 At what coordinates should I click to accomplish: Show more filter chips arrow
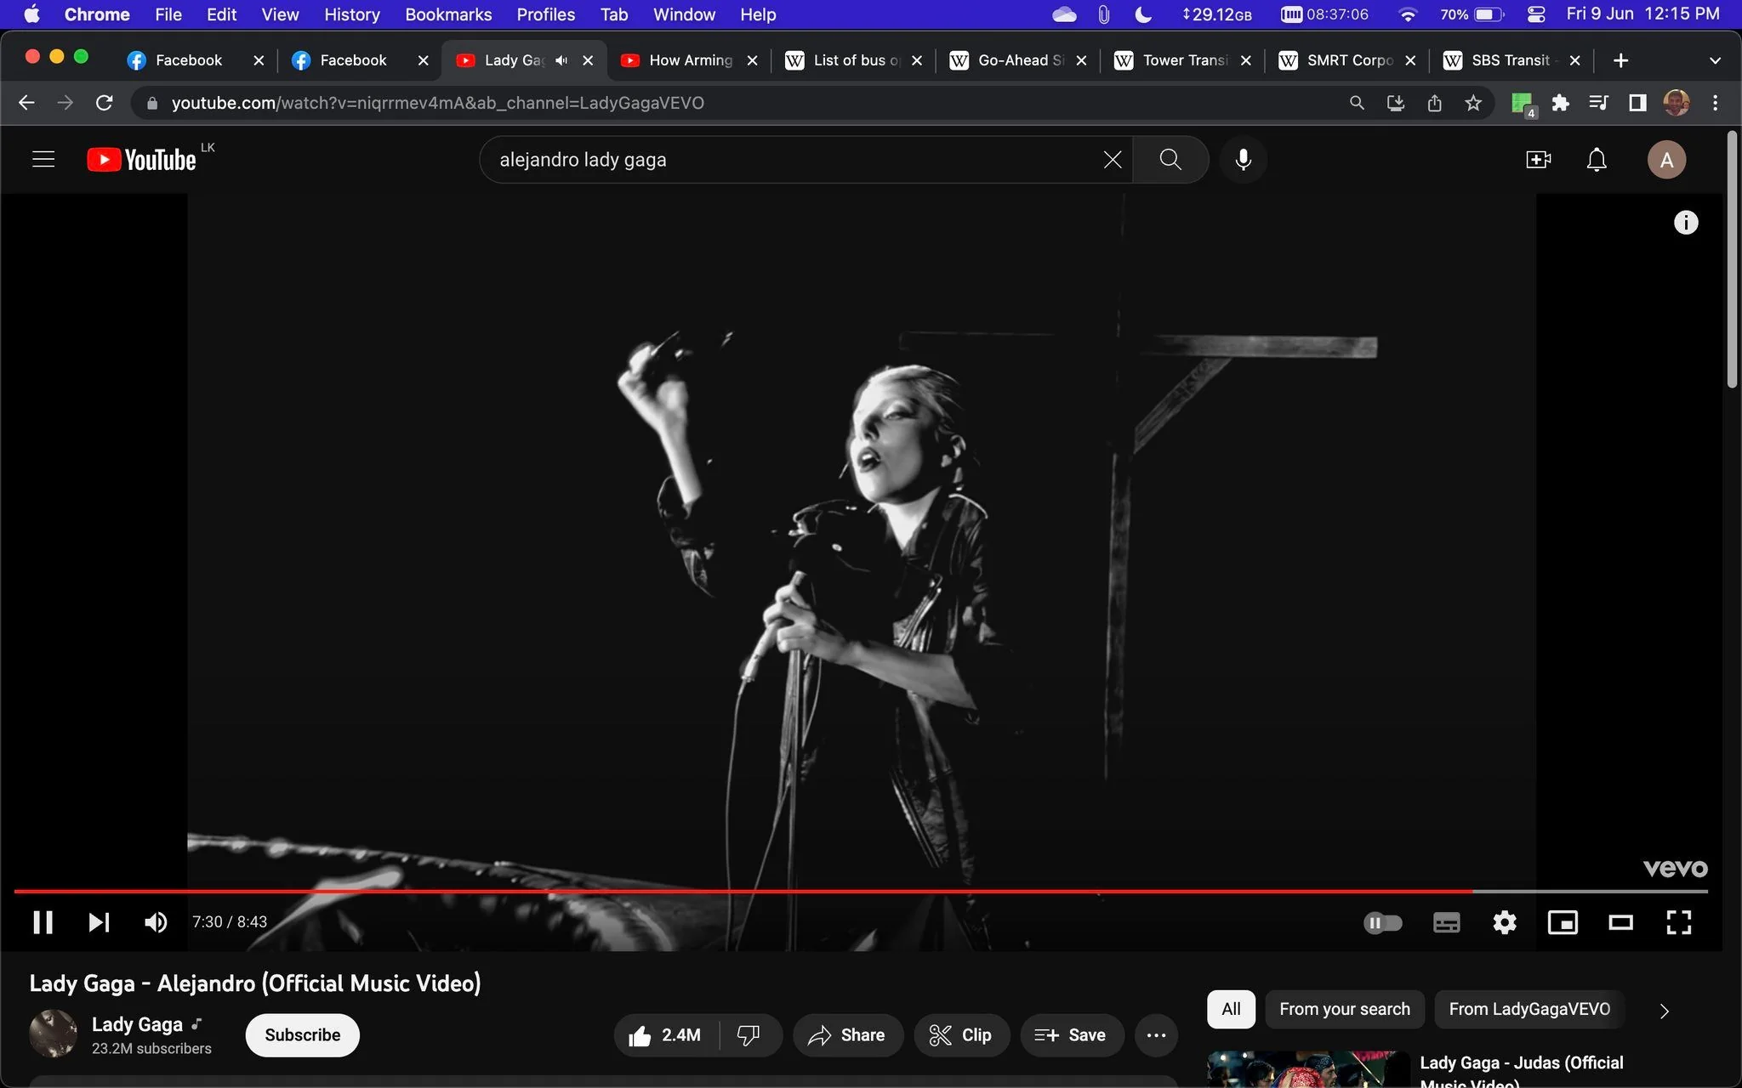1665,1011
